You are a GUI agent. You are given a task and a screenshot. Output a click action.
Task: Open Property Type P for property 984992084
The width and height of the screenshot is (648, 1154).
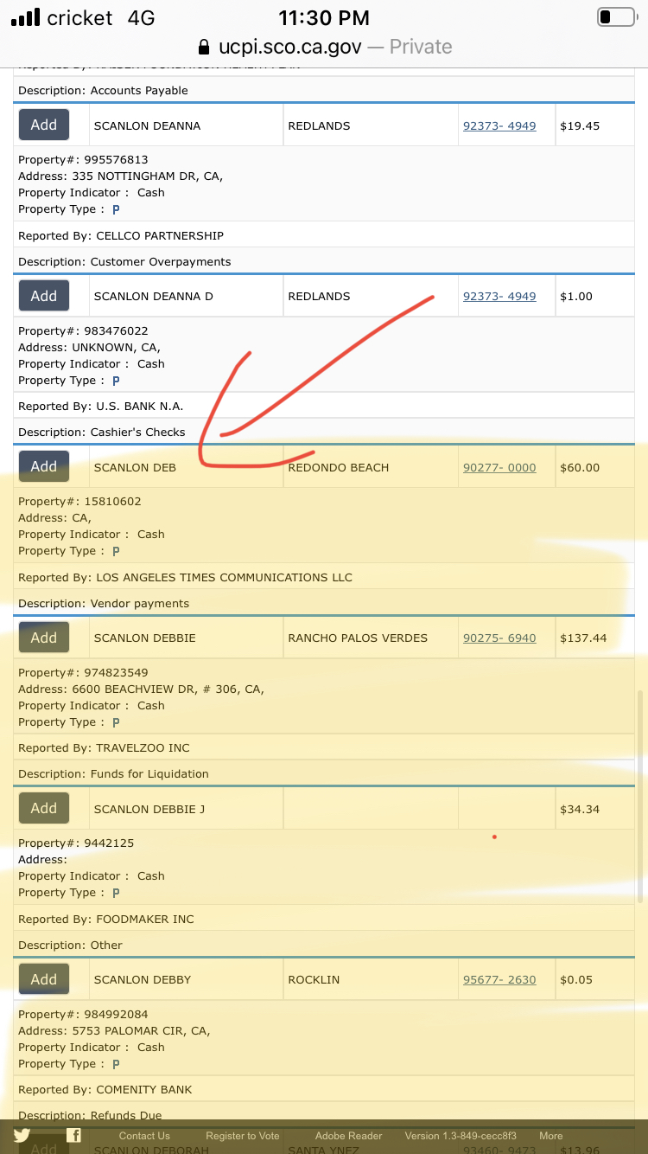tap(116, 1064)
